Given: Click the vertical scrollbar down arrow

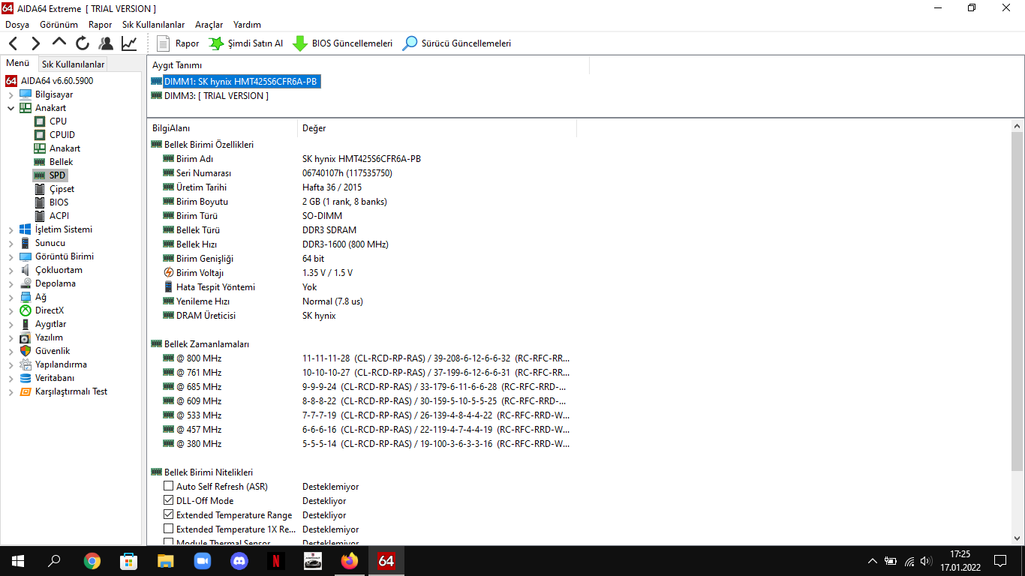Looking at the screenshot, I should 1017,539.
